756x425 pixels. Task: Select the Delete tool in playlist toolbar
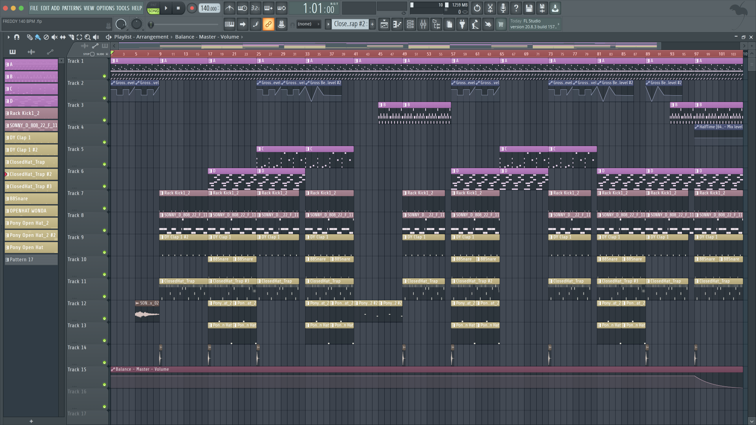tap(46, 37)
